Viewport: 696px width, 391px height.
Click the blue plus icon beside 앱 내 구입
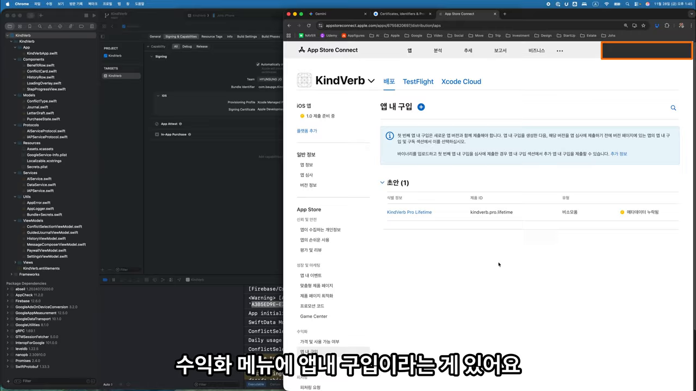(421, 107)
